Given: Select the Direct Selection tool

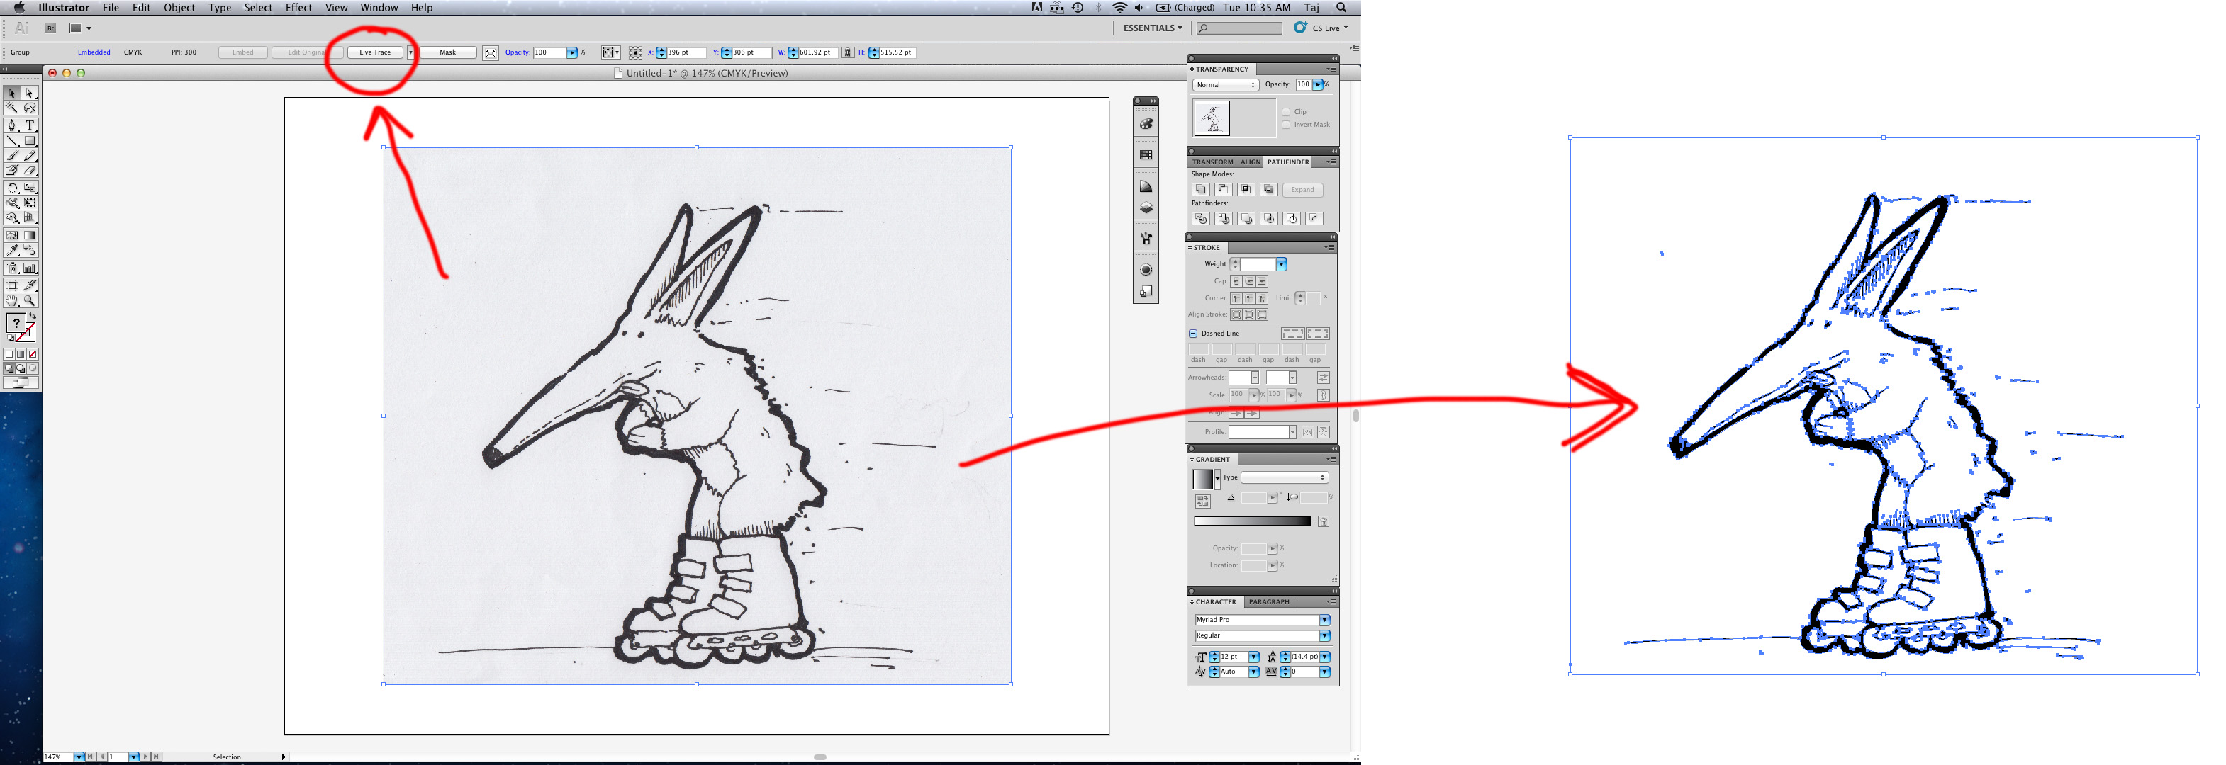Looking at the screenshot, I should click(29, 93).
